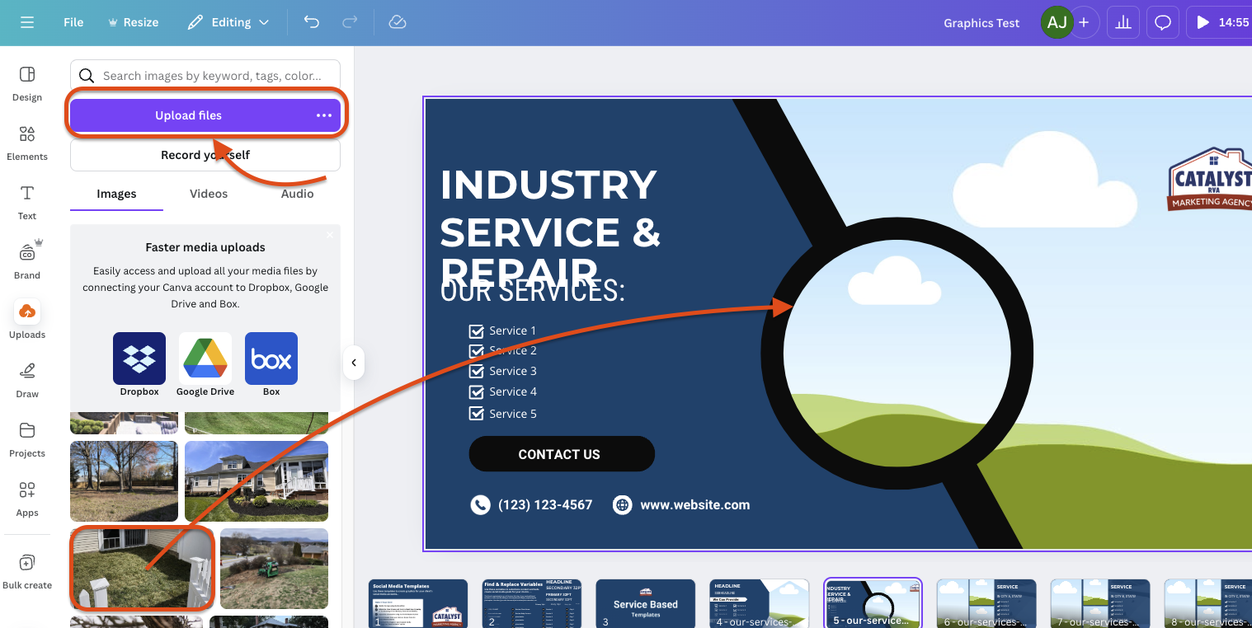Expand the Editing mode dropdown

pyautogui.click(x=228, y=22)
